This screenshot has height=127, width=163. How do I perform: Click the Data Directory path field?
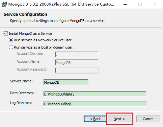(95, 94)
